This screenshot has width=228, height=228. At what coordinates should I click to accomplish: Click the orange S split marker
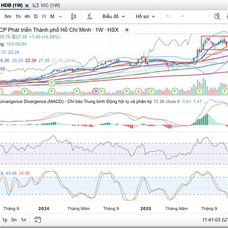point(138,91)
